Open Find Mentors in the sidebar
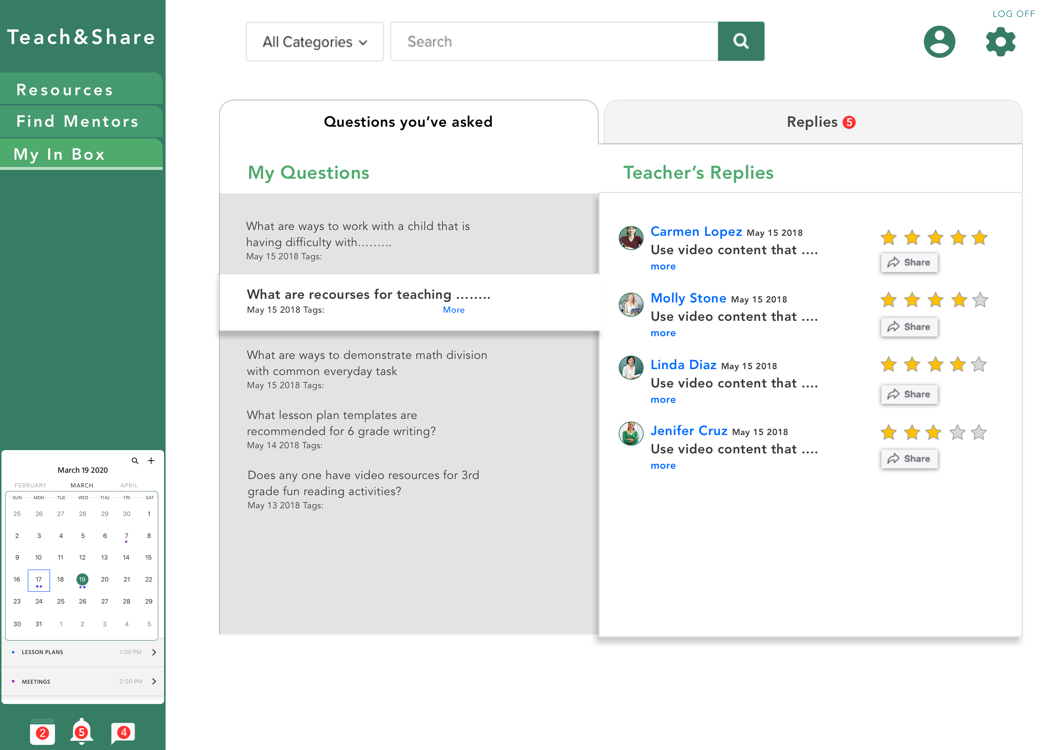The width and height of the screenshot is (1055, 750). pos(78,122)
